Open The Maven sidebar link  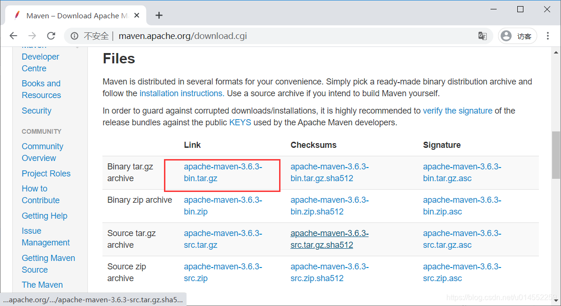tap(42, 285)
